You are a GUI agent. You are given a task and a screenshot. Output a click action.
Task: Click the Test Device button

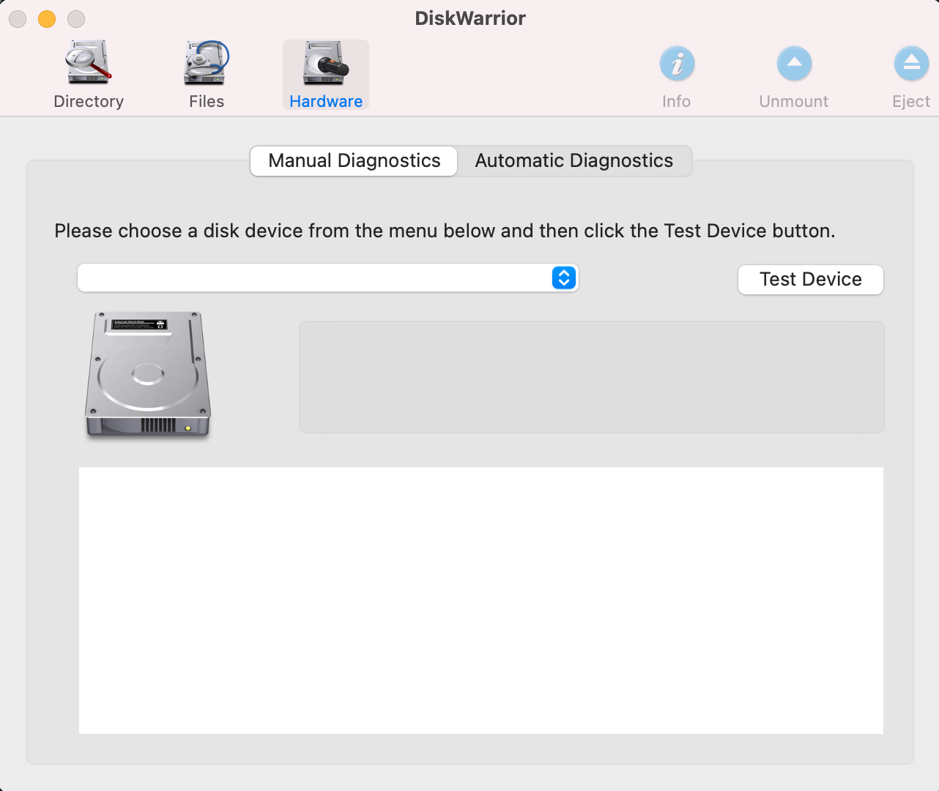[811, 279]
